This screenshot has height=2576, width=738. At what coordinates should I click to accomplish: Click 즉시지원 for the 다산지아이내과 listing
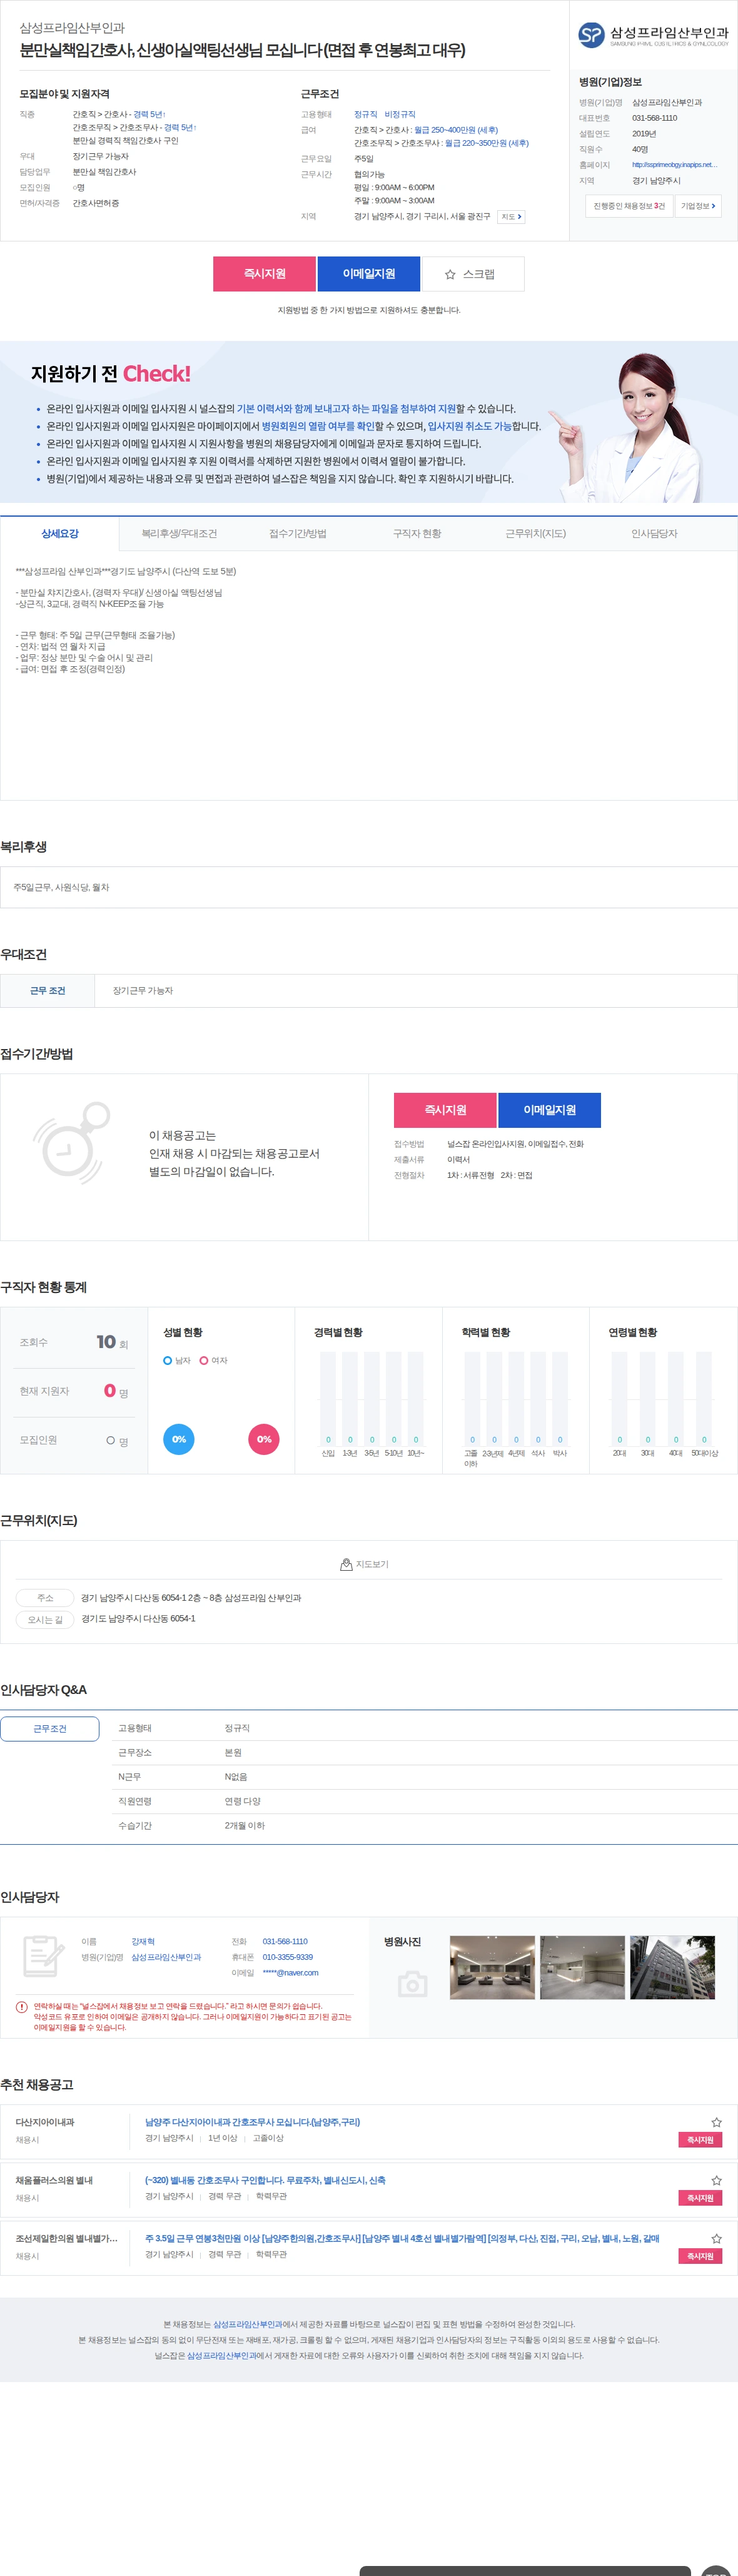pos(700,2140)
